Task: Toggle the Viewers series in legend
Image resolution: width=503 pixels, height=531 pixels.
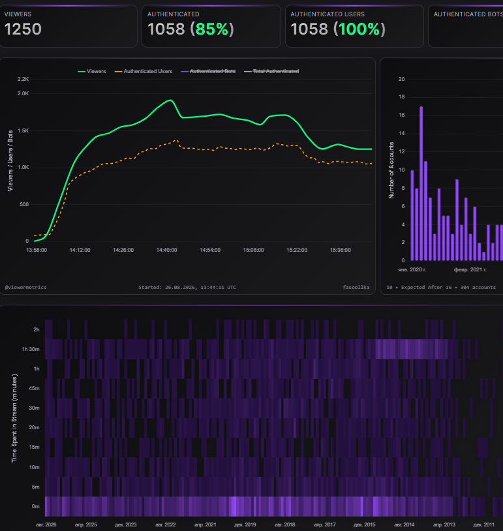Action: coord(92,72)
